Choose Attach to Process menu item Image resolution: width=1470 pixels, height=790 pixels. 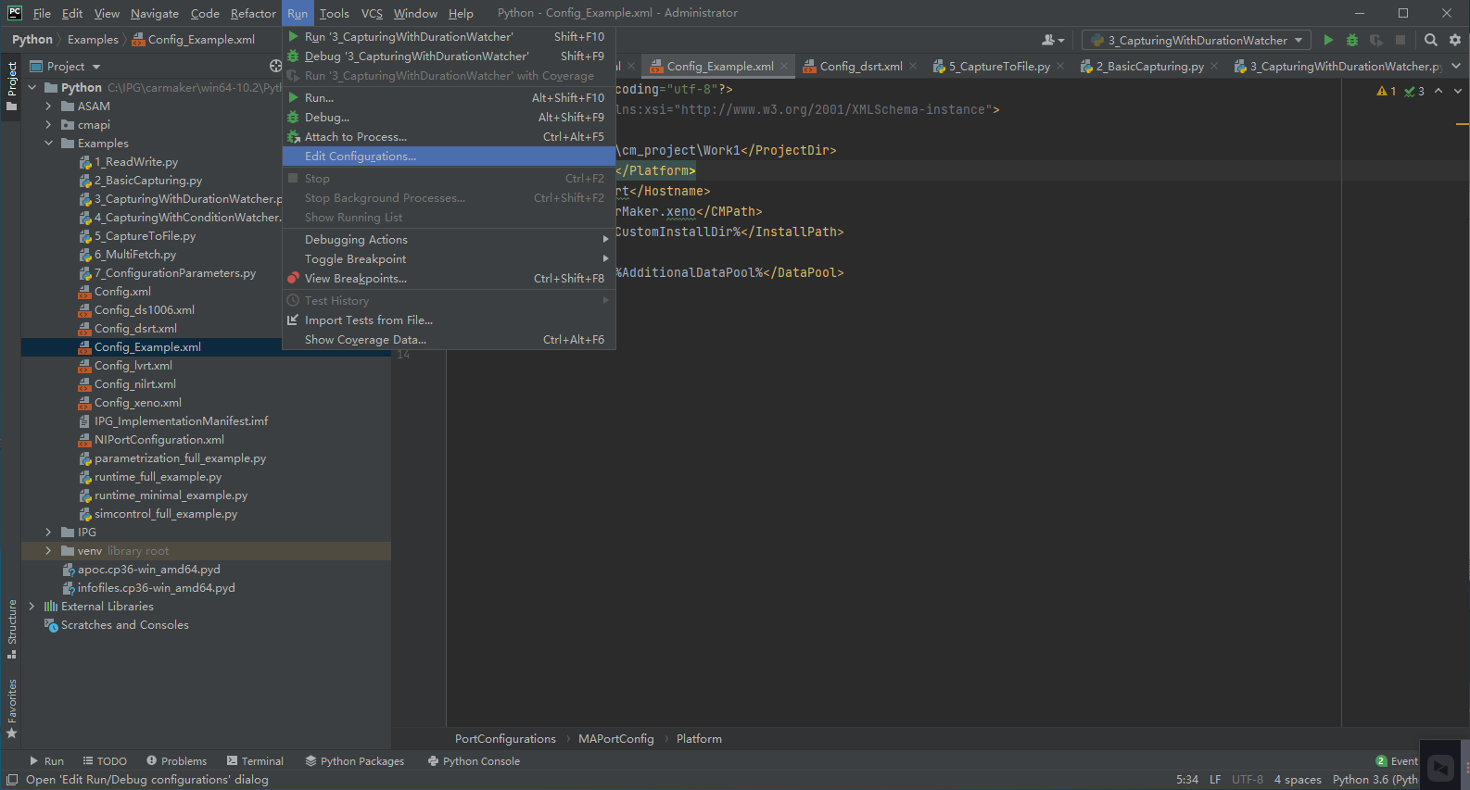(x=449, y=137)
